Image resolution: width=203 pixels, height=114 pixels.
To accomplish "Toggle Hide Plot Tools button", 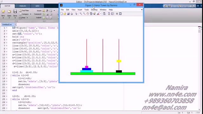I will point(117,14).
